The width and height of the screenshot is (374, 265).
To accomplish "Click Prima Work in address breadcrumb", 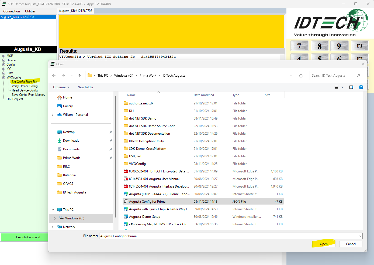I will (x=148, y=76).
